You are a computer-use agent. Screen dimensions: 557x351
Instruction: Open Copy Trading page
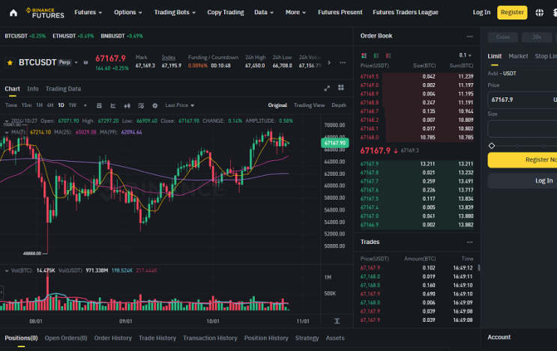(226, 13)
